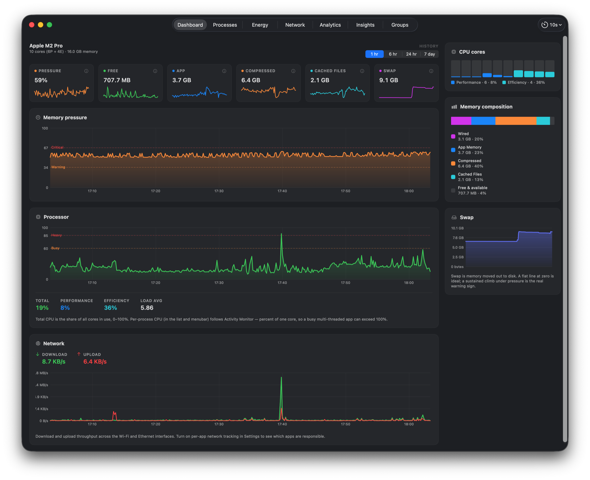Screen dimensions: 590x480
Task: Open the Energy tab
Action: (x=260, y=25)
